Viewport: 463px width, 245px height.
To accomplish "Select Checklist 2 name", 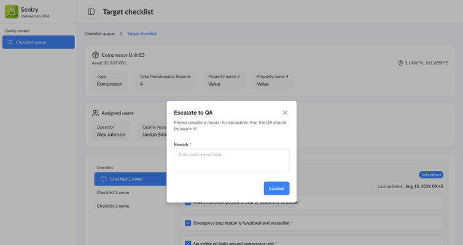I will pyautogui.click(x=113, y=192).
